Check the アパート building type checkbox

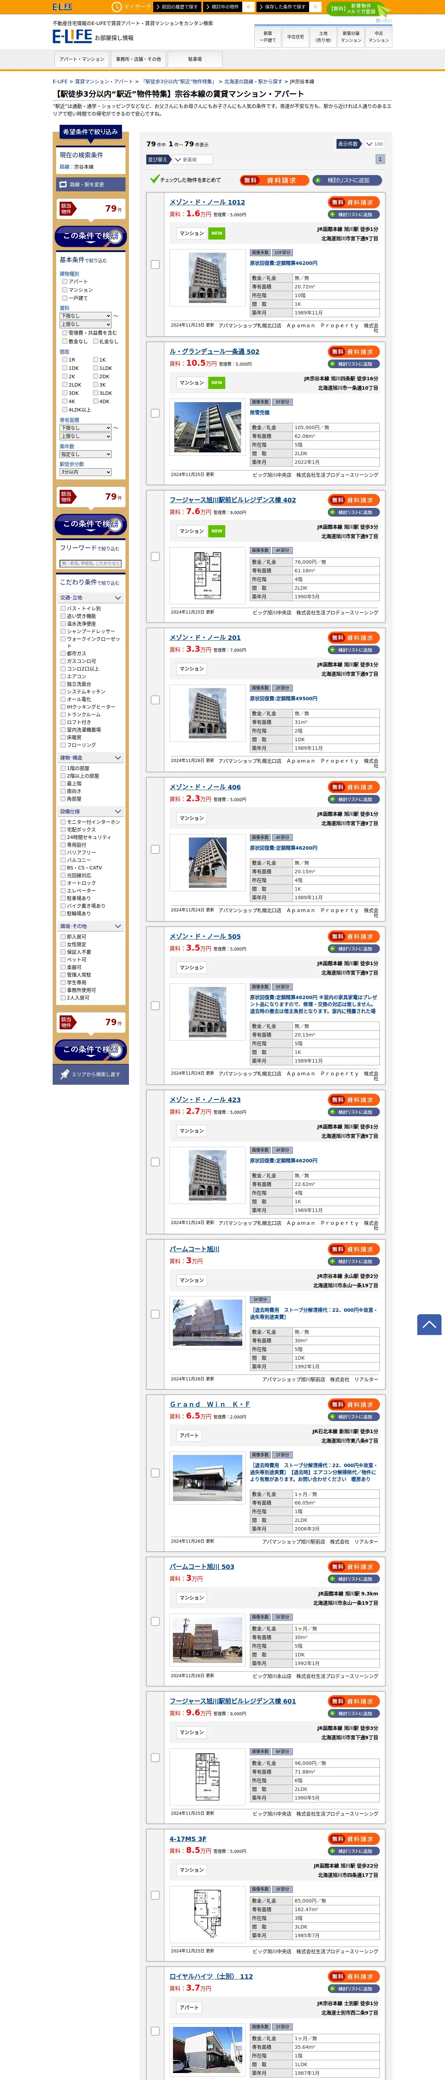pyautogui.click(x=66, y=282)
